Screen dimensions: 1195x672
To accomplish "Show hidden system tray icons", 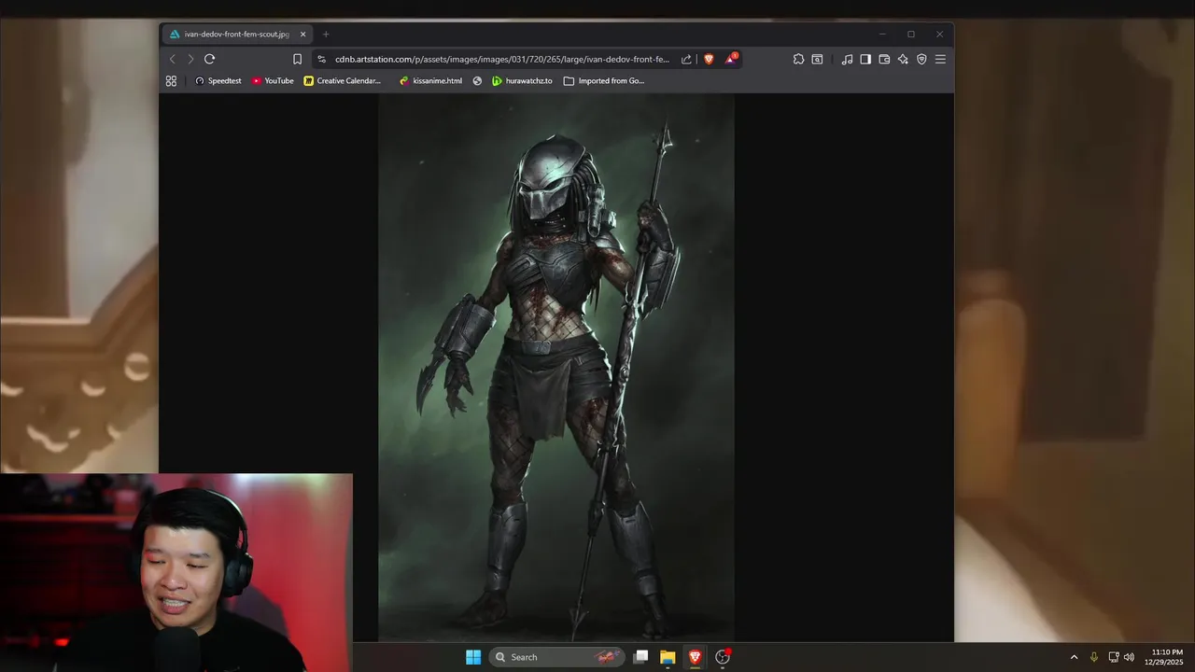I will click(x=1074, y=657).
